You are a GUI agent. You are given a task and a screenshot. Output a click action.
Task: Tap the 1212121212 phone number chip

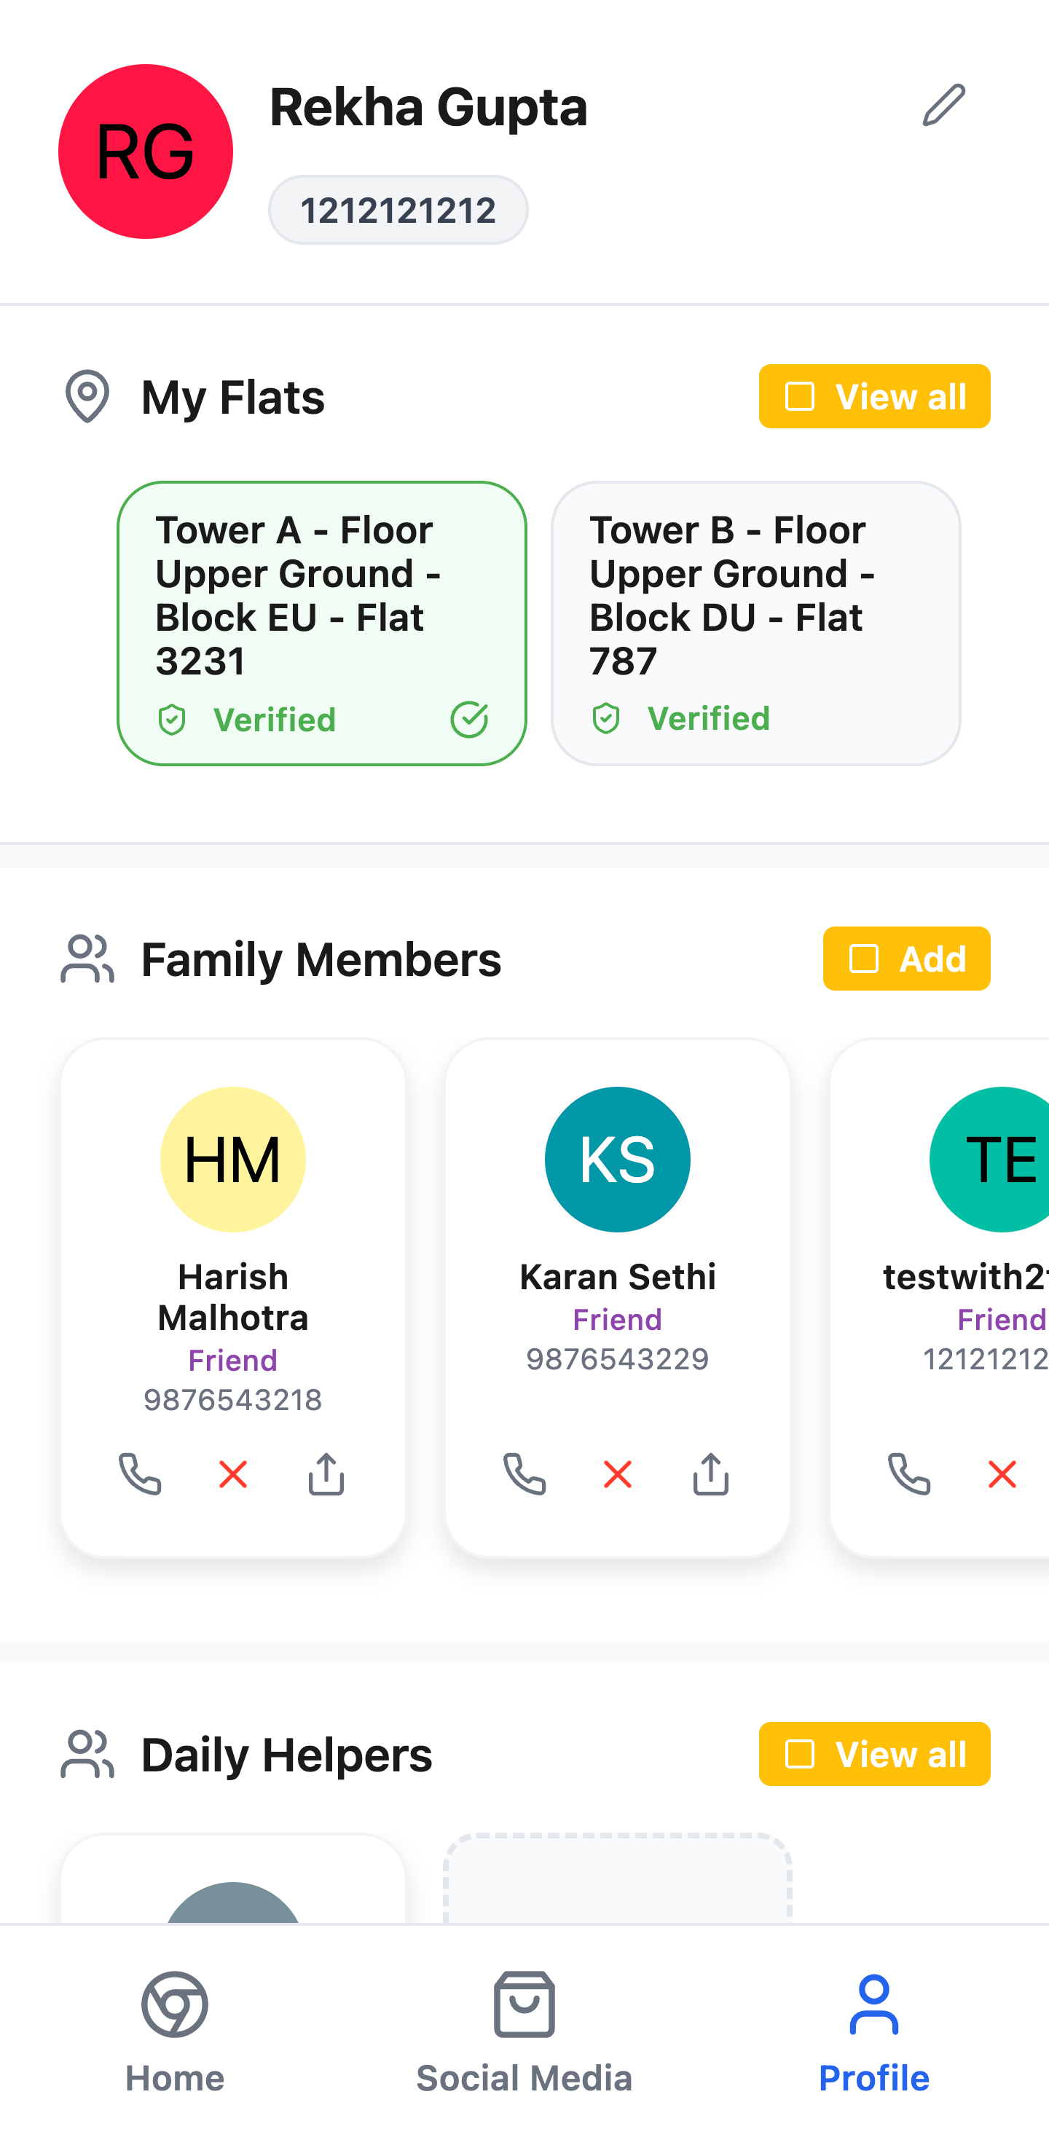tap(398, 210)
